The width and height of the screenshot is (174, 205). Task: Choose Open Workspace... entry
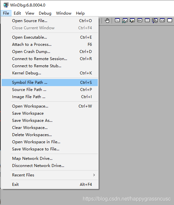point(50,106)
